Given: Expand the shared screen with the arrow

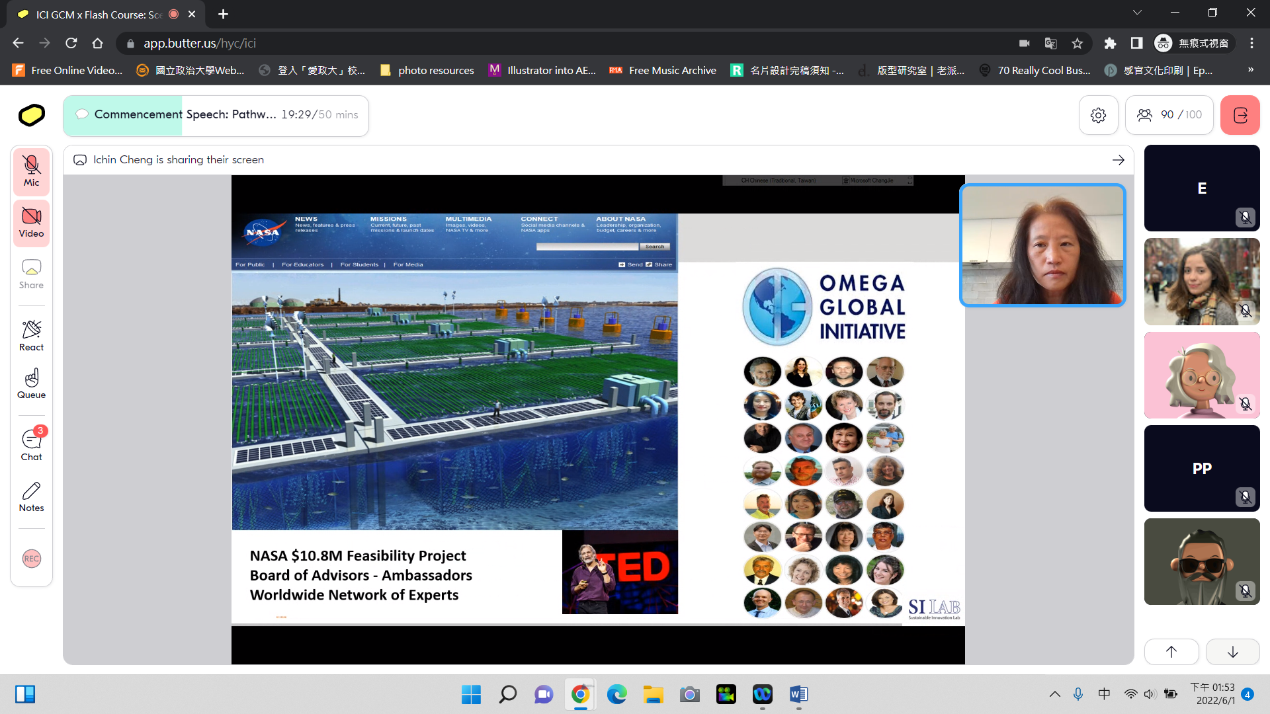Looking at the screenshot, I should pos(1118,160).
